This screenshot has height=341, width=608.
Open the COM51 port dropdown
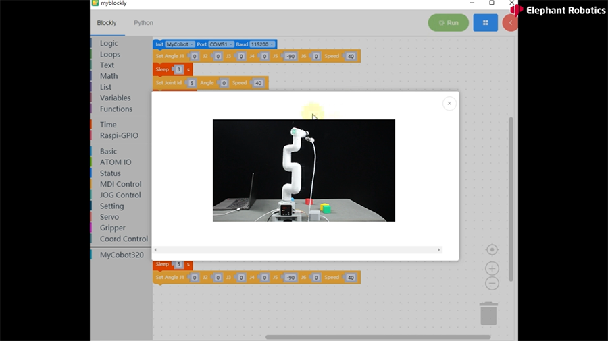tap(221, 44)
